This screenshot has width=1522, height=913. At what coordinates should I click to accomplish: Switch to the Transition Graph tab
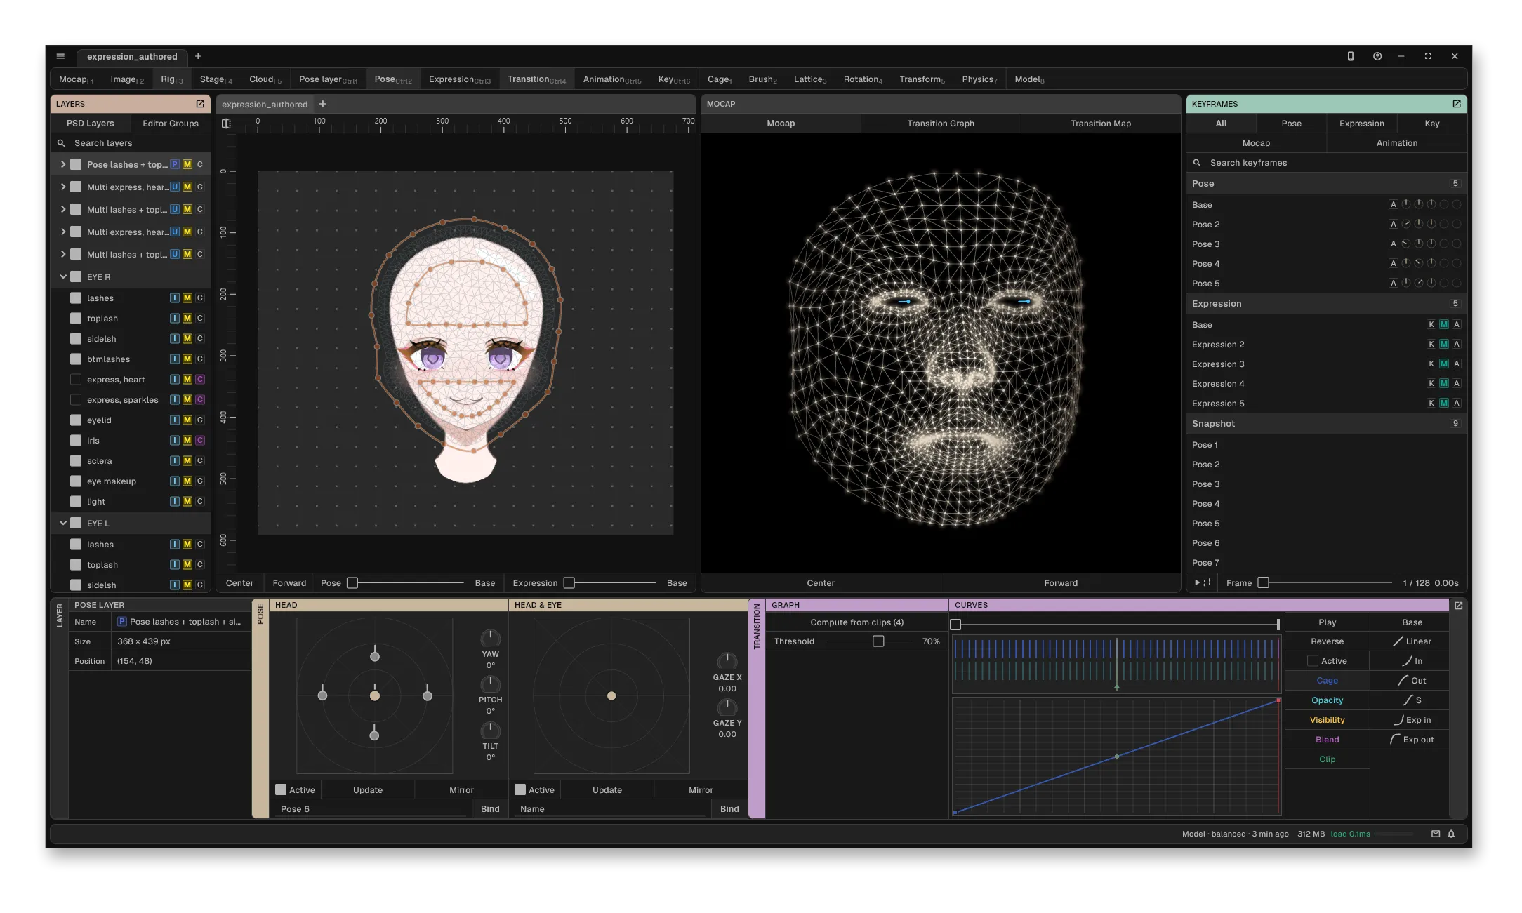pyautogui.click(x=940, y=124)
